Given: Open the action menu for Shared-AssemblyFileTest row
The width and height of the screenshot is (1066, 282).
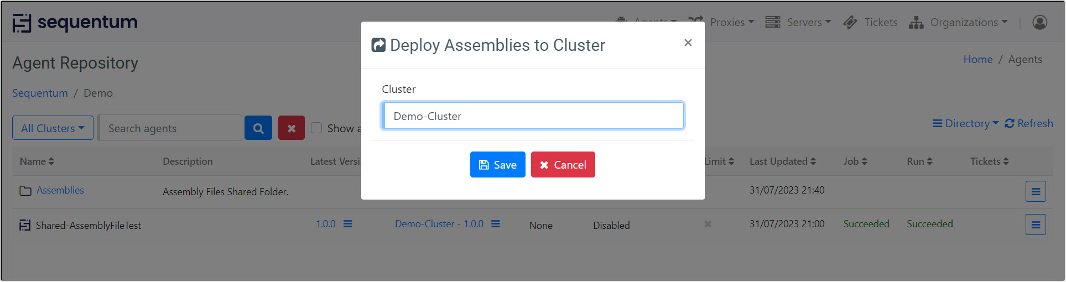Looking at the screenshot, I should [x=1036, y=224].
